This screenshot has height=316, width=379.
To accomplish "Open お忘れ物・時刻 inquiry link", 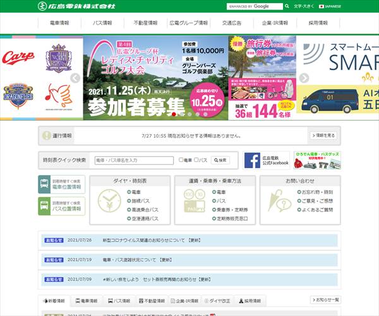I will [x=315, y=192].
